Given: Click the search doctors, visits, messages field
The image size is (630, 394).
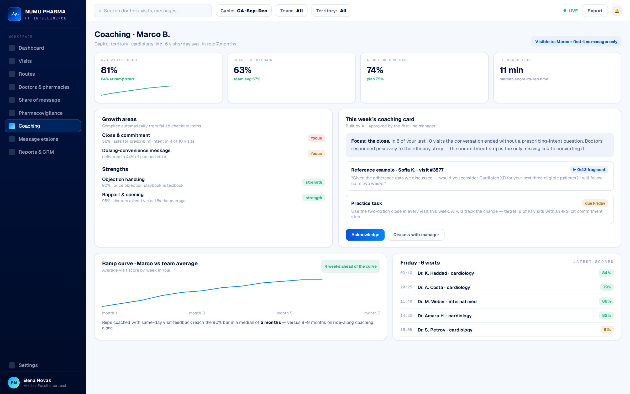Looking at the screenshot, I should (153, 11).
